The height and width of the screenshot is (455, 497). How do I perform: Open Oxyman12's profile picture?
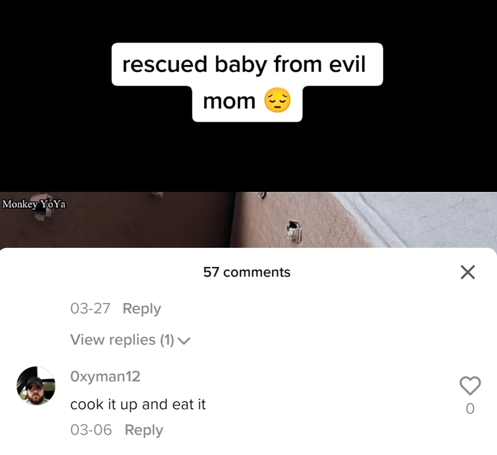pyautogui.click(x=36, y=386)
